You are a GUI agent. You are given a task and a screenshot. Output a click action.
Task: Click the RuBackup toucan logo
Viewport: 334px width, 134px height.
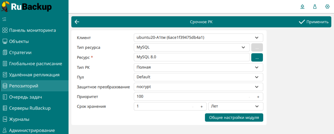[6, 6]
